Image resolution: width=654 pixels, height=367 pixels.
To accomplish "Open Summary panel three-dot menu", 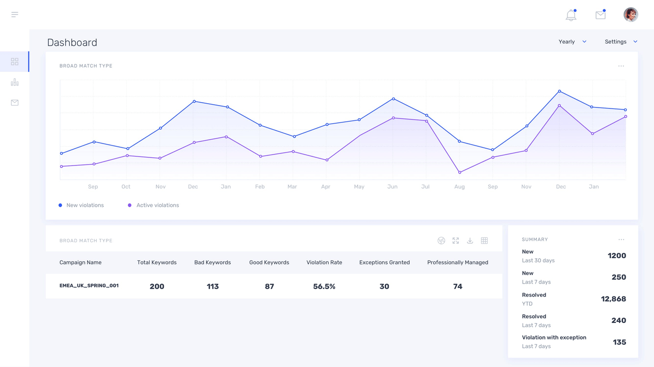I will pyautogui.click(x=621, y=239).
